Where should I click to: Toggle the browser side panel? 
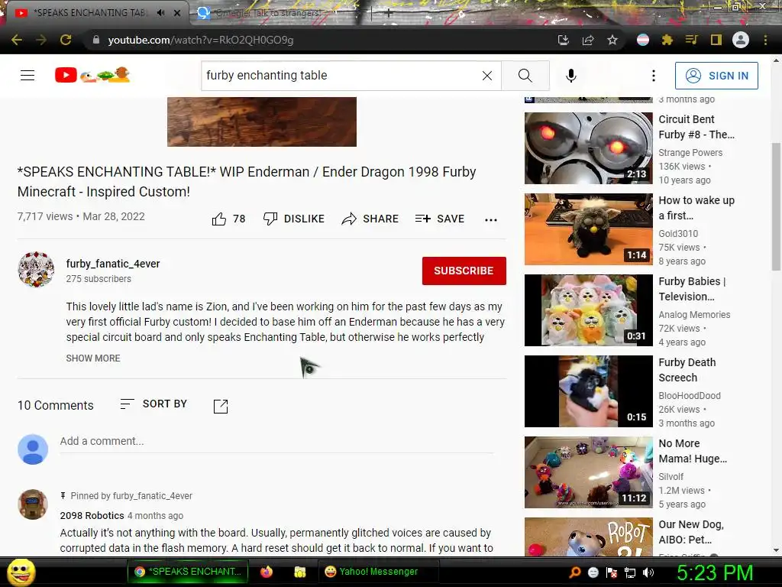[x=716, y=40]
